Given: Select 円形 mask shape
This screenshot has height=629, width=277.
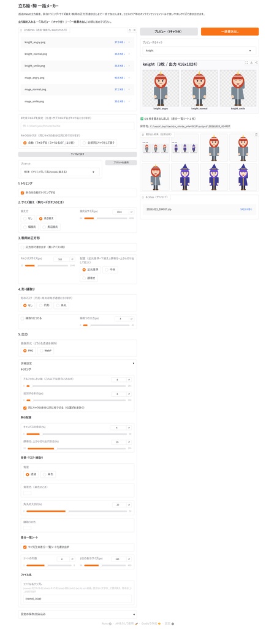Looking at the screenshot, I should tap(45, 305).
